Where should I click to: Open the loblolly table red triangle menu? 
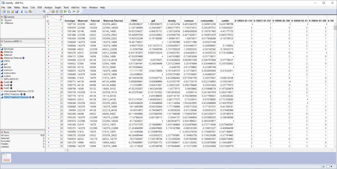pos(2,17)
